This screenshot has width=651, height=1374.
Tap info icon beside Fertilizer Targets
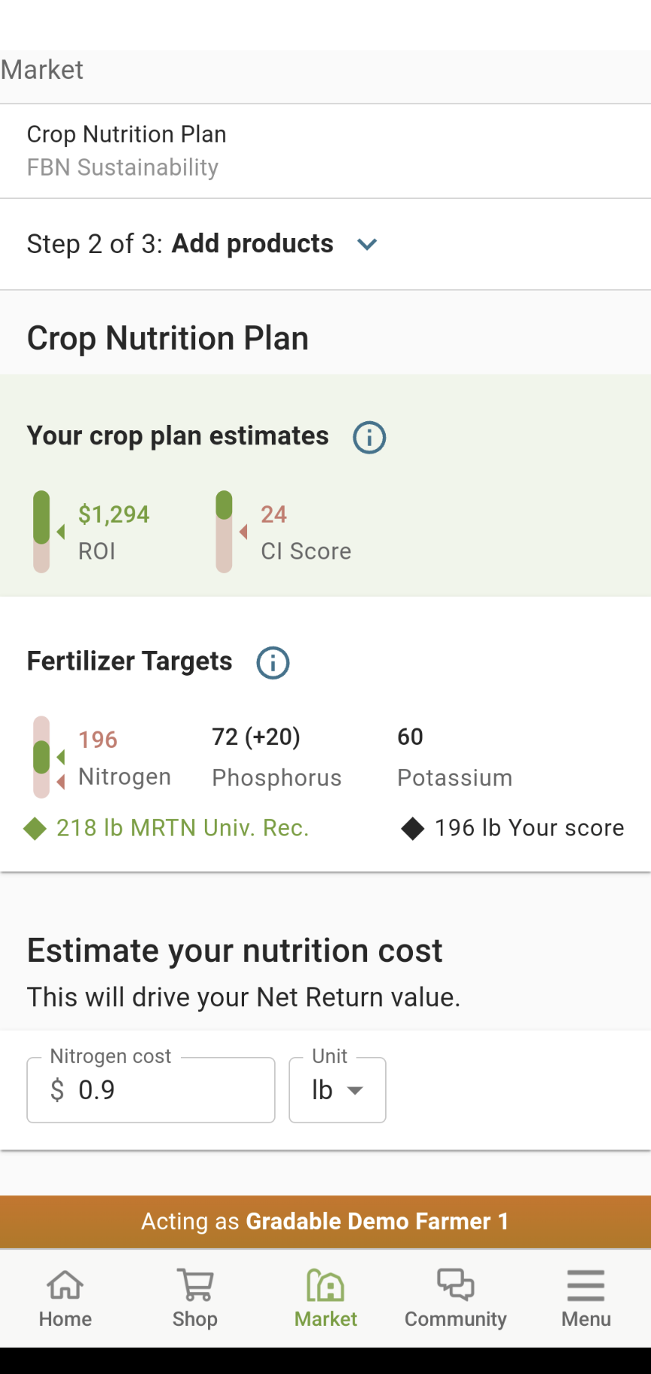pyautogui.click(x=273, y=663)
